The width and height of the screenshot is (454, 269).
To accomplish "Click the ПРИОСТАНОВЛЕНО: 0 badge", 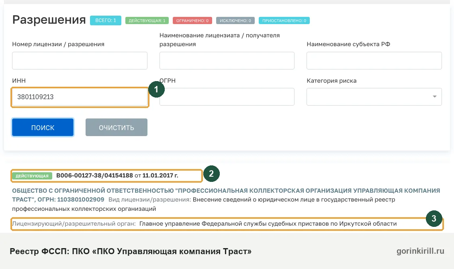I will point(284,20).
